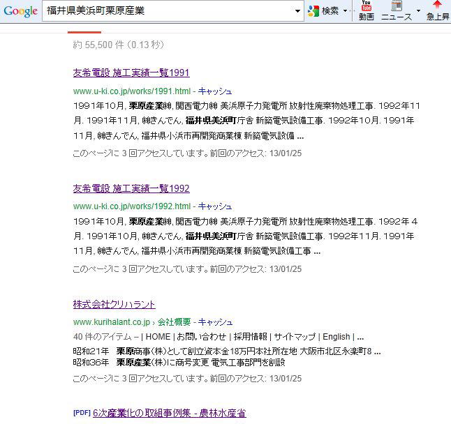451x424 pixels.
Task: Click URL www.kurihalant.co.jp
Action: coord(112,322)
